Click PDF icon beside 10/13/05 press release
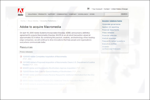This screenshot has height=100, width=150. click(x=21, y=62)
